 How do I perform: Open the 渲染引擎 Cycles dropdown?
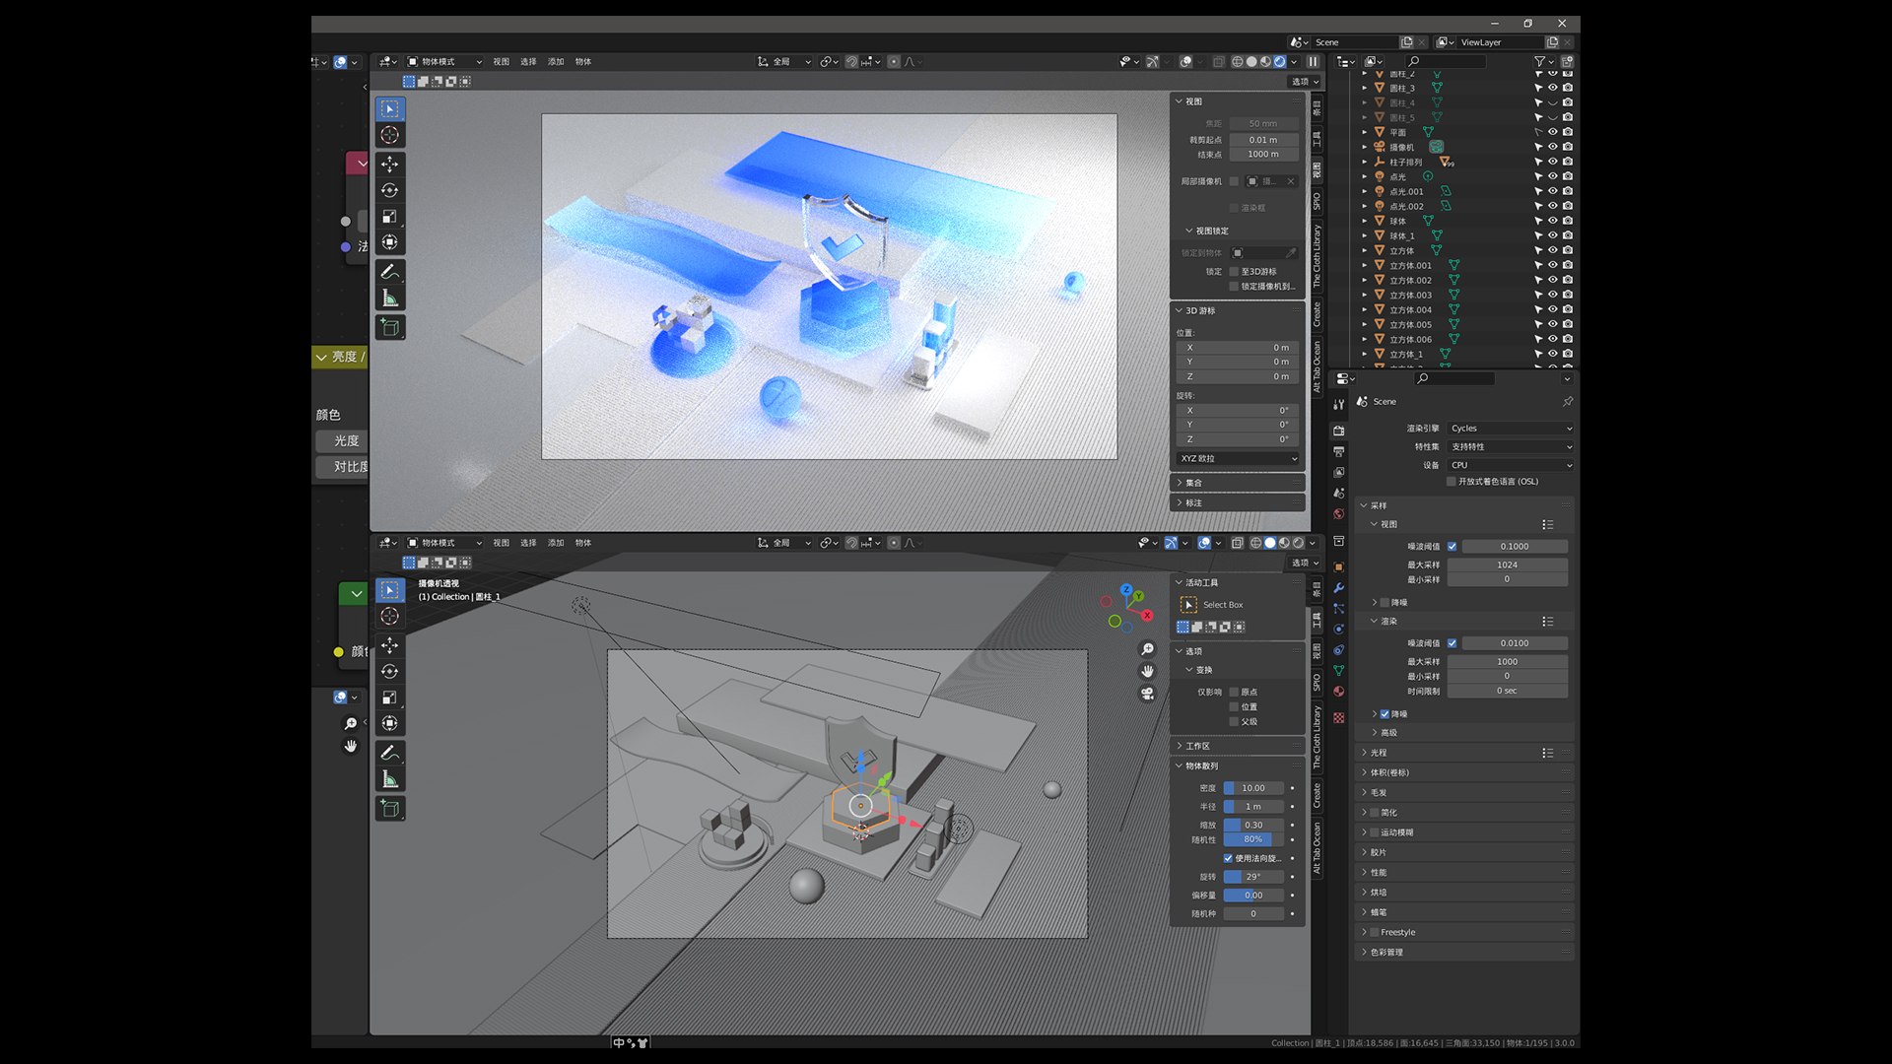1510,429
